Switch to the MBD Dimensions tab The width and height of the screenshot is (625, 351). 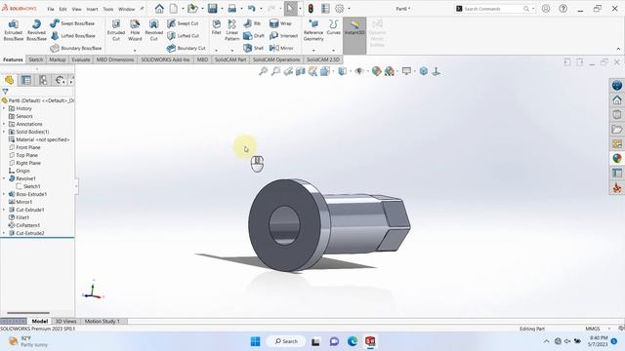(115, 59)
